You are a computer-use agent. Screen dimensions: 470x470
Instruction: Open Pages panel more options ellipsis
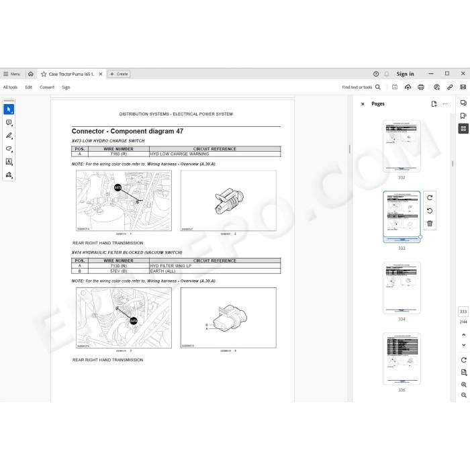pyautogui.click(x=445, y=104)
